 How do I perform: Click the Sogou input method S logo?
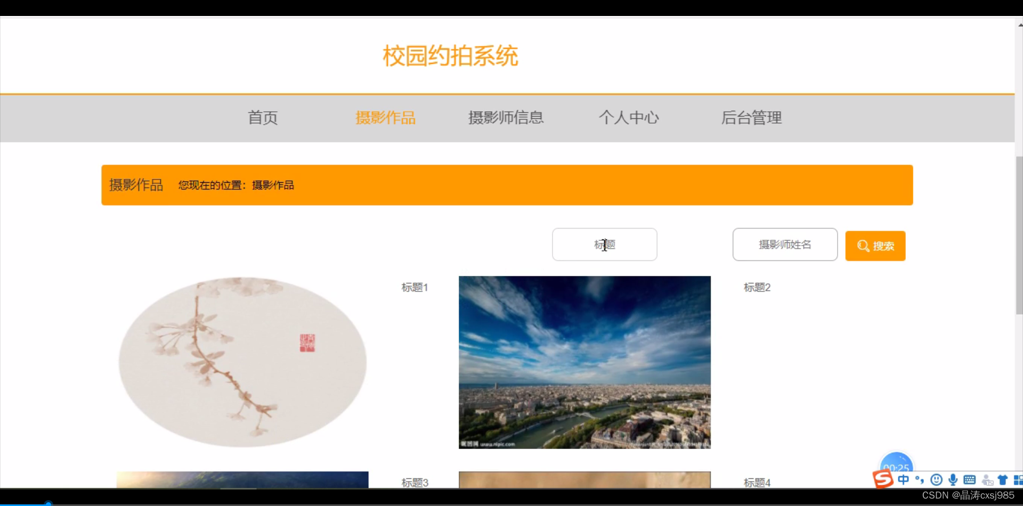883,479
